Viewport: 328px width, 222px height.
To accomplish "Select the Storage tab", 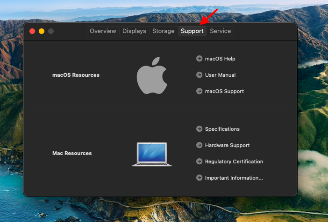I will pyautogui.click(x=164, y=31).
